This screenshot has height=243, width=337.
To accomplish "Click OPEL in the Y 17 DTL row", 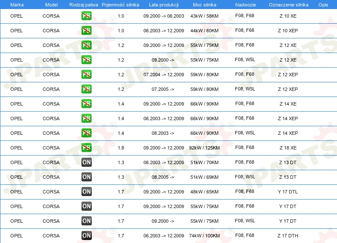I will (x=16, y=192).
